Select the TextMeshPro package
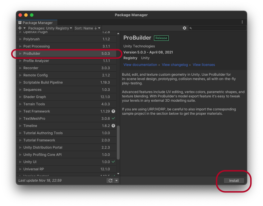The height and width of the screenshot is (206, 263). pyautogui.click(x=66, y=118)
